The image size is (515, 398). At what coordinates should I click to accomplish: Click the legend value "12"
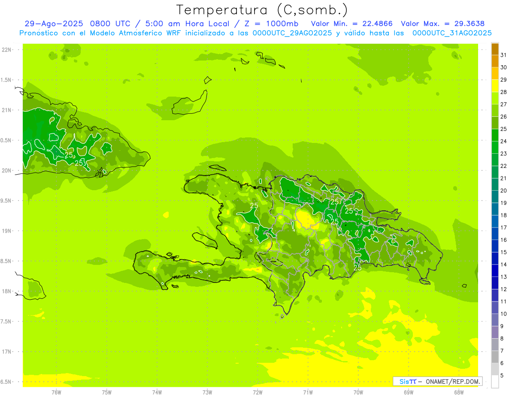504,289
